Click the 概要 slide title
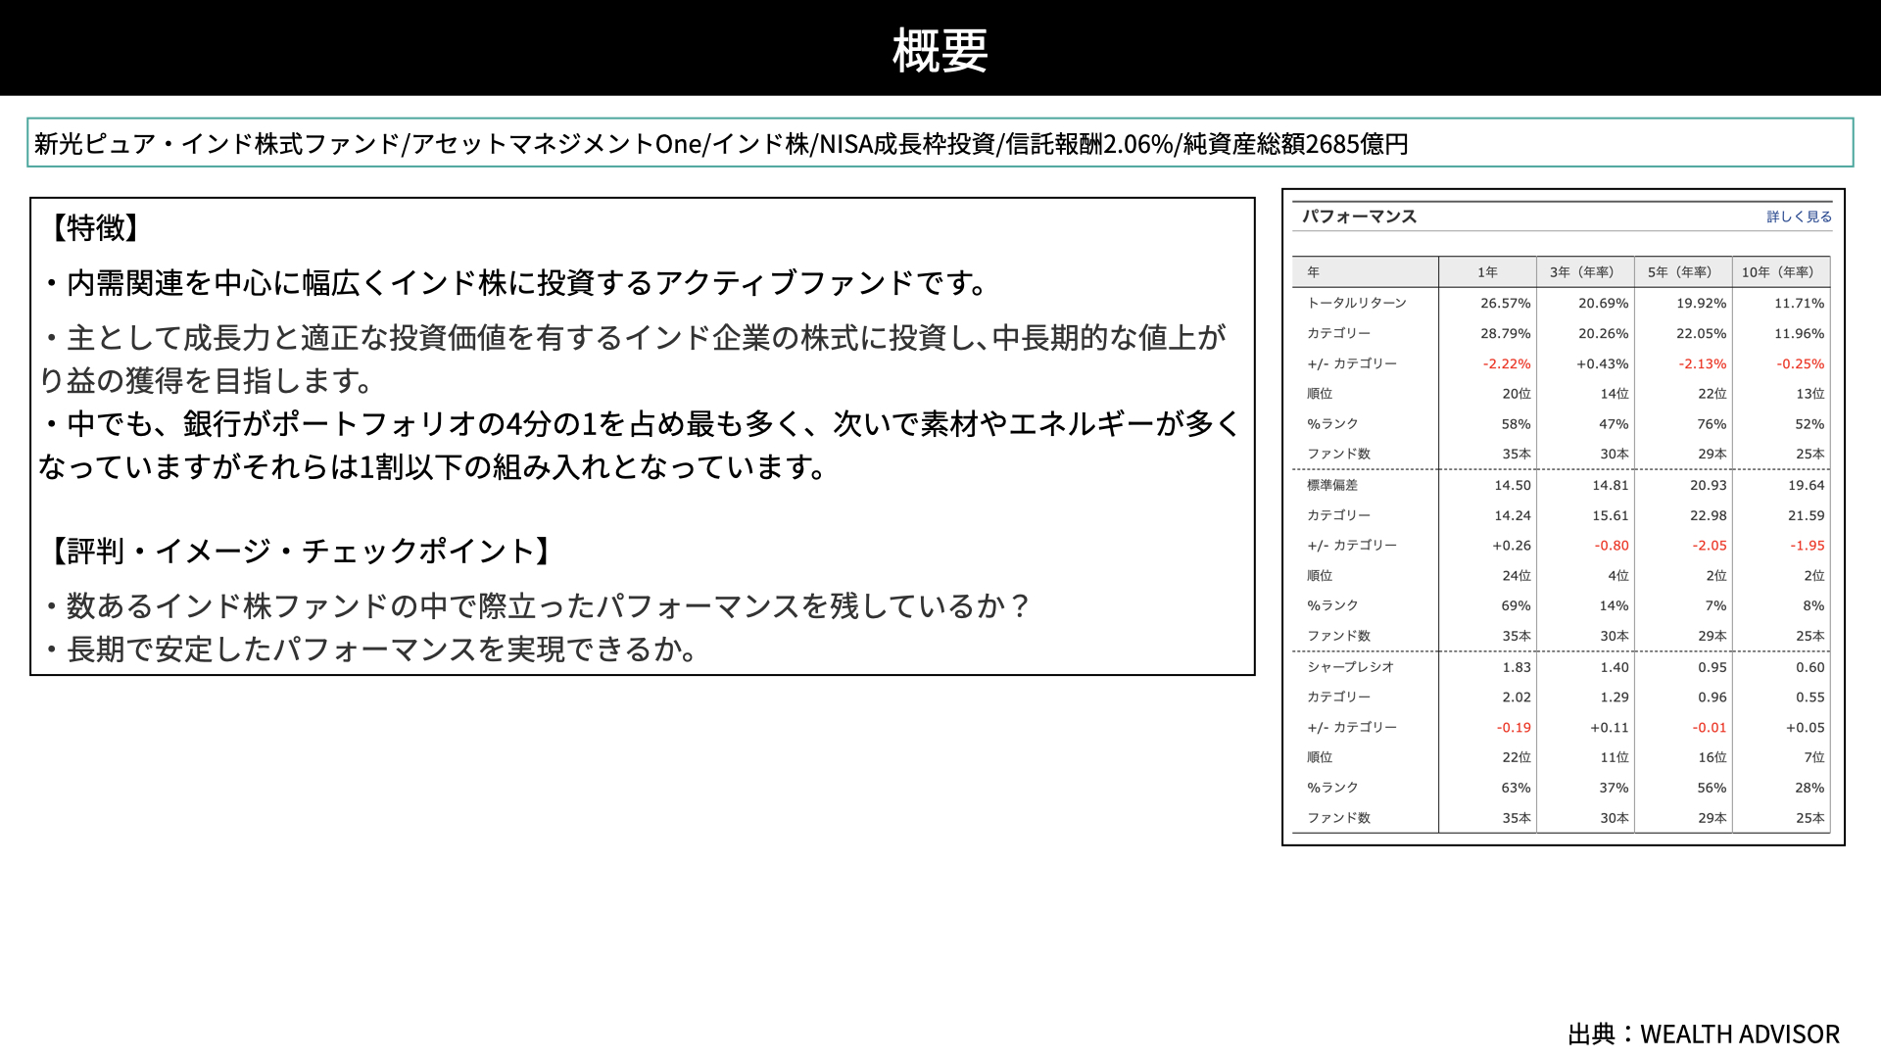Viewport: 1881px width, 1058px height. (x=940, y=50)
